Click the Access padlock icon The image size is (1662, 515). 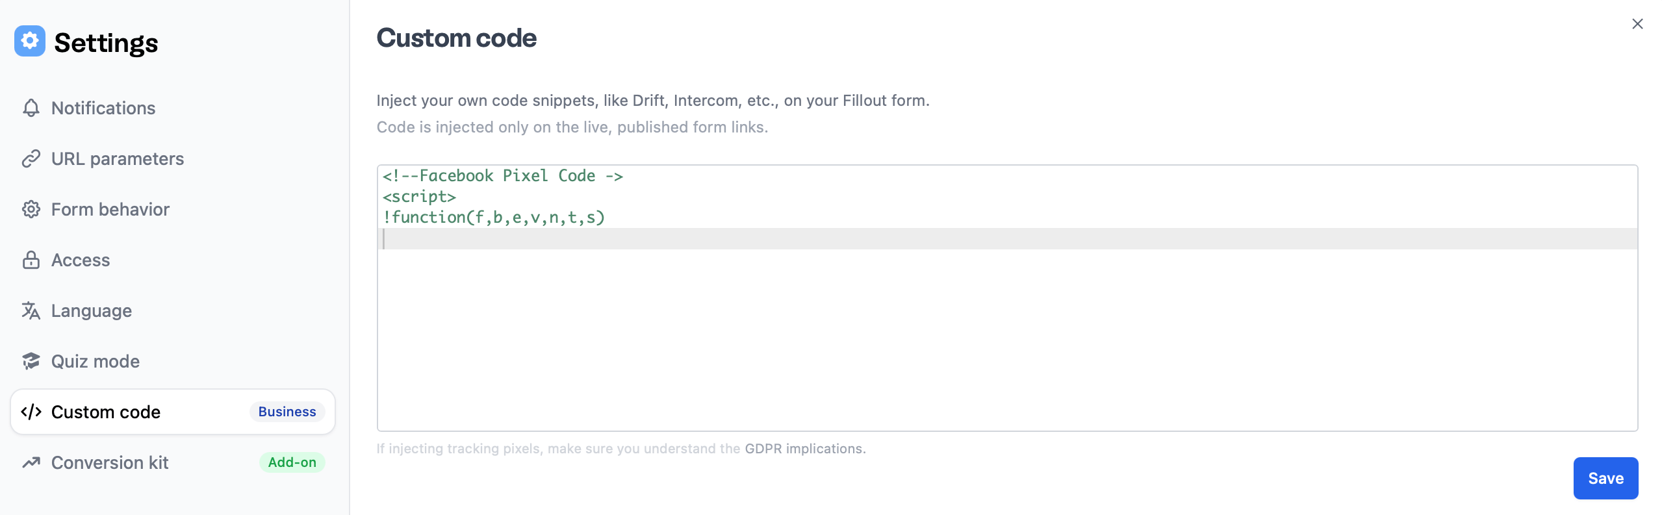coord(31,260)
